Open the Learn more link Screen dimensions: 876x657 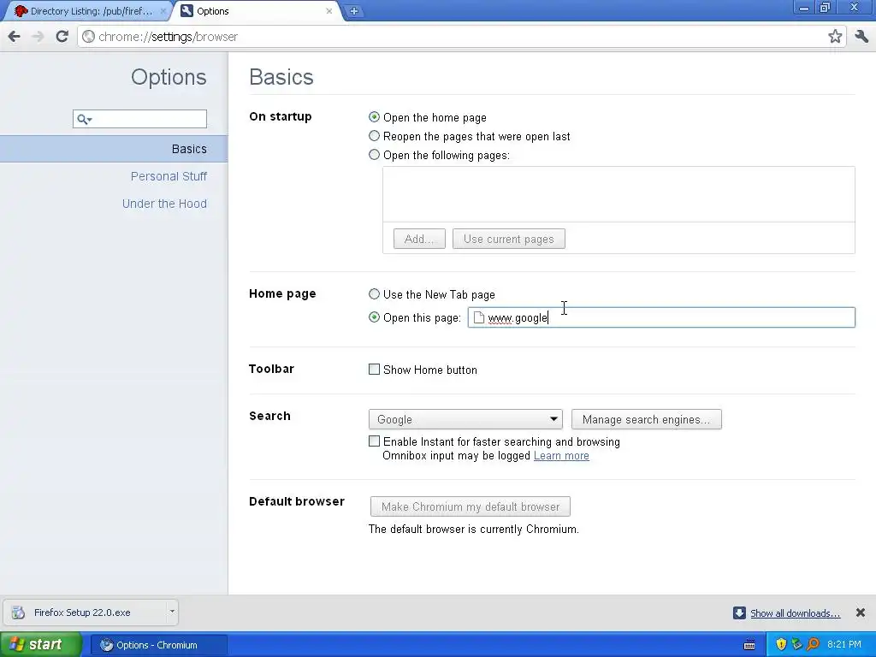pyautogui.click(x=561, y=456)
